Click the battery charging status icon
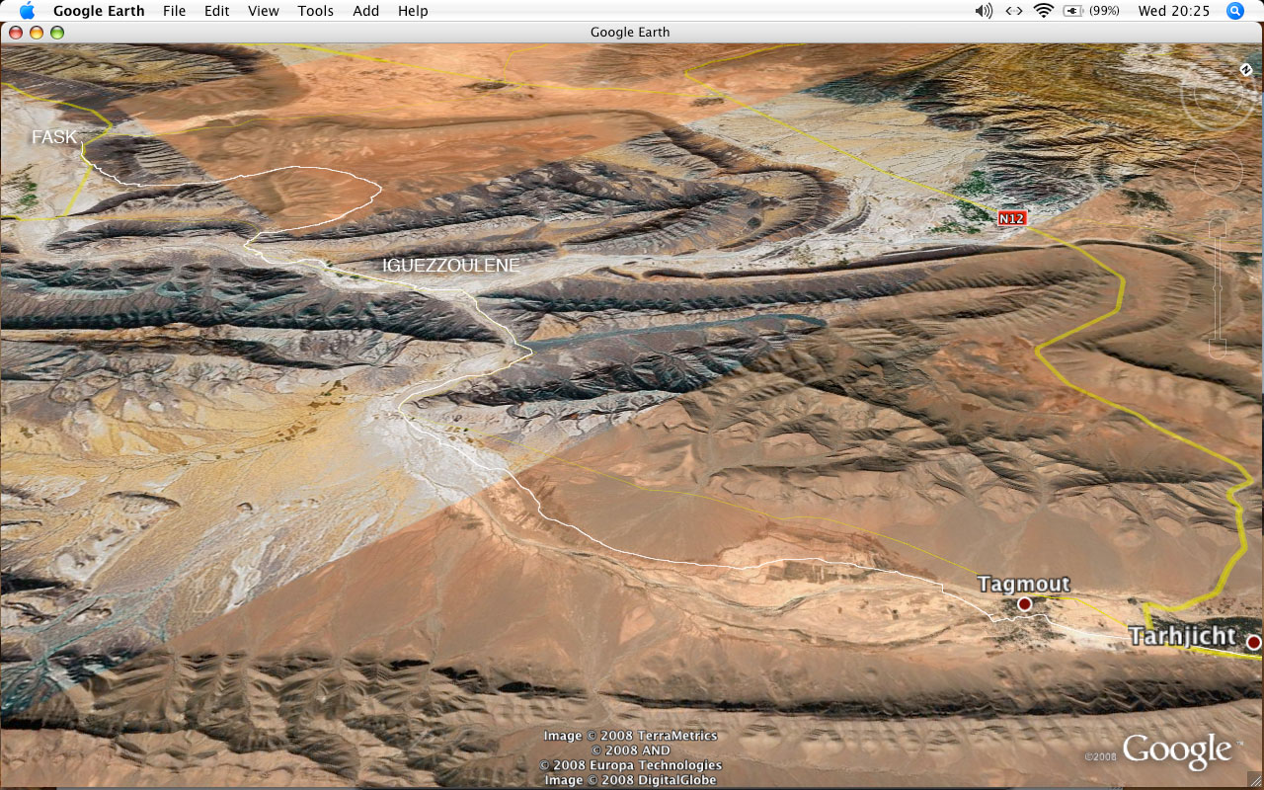1264x790 pixels. click(x=1073, y=11)
